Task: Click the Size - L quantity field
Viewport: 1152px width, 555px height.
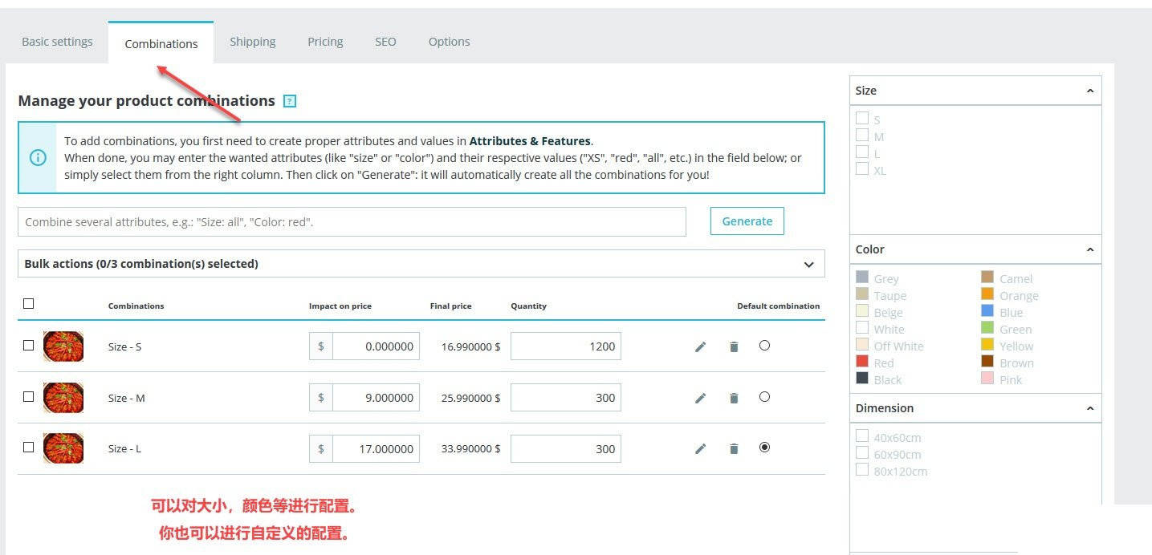Action: (566, 449)
